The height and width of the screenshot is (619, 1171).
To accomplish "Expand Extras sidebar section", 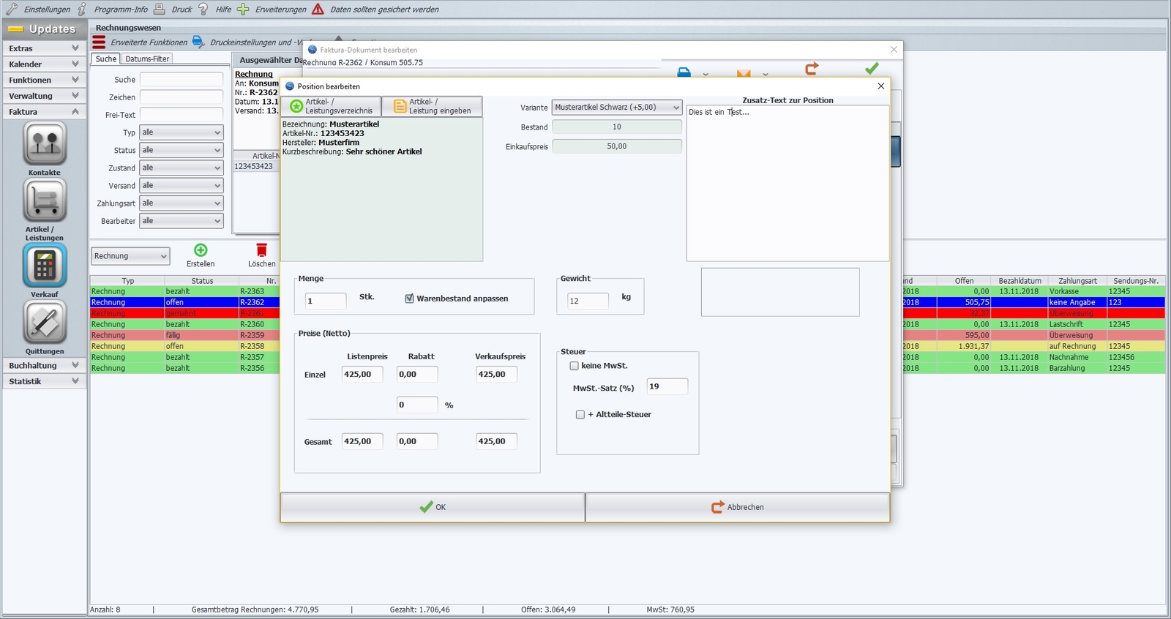I will pyautogui.click(x=45, y=48).
